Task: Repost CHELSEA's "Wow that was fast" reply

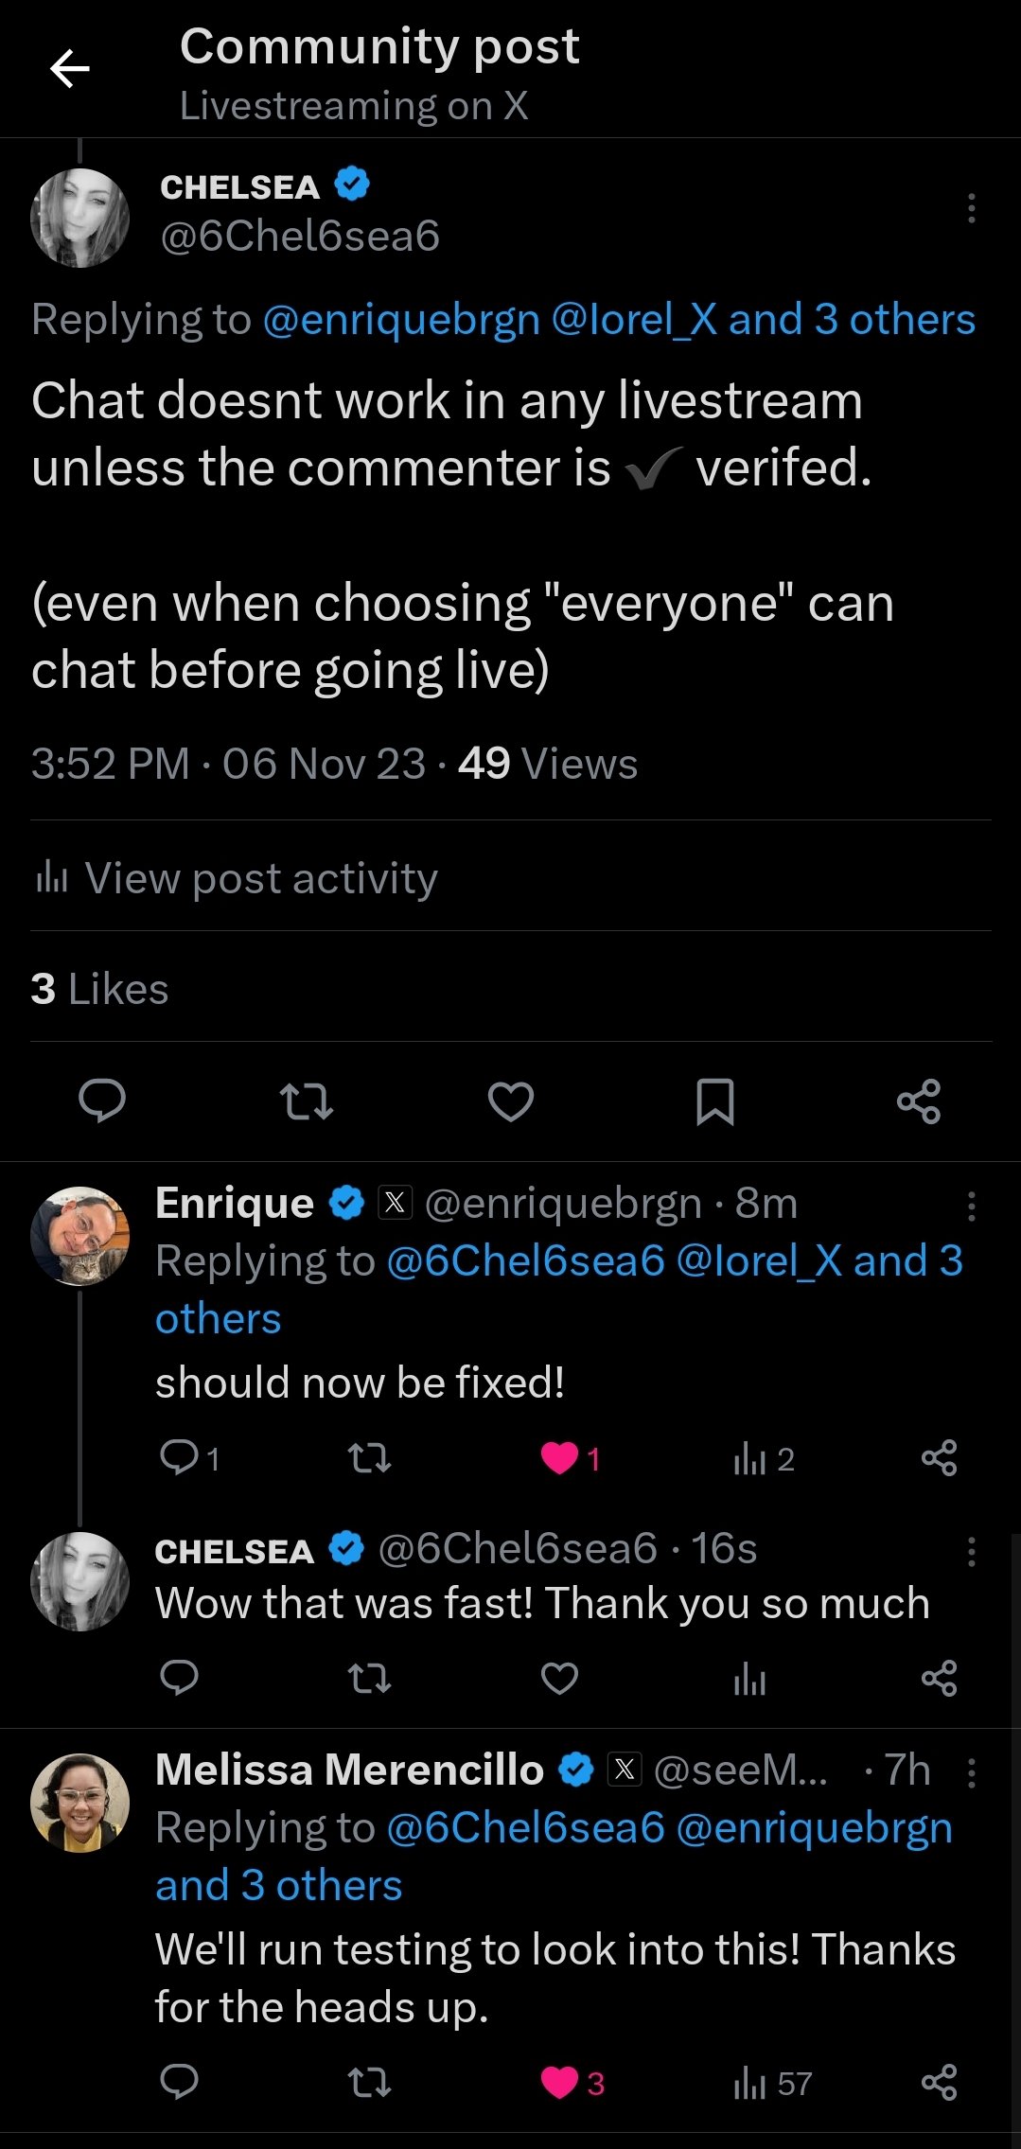Action: pos(369,1679)
